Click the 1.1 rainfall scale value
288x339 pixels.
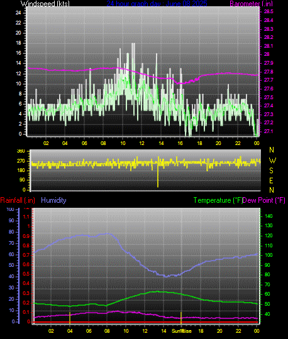[x=26, y=217]
